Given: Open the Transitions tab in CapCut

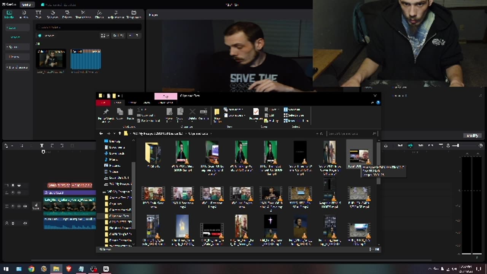Looking at the screenshot, I should tap(83, 14).
